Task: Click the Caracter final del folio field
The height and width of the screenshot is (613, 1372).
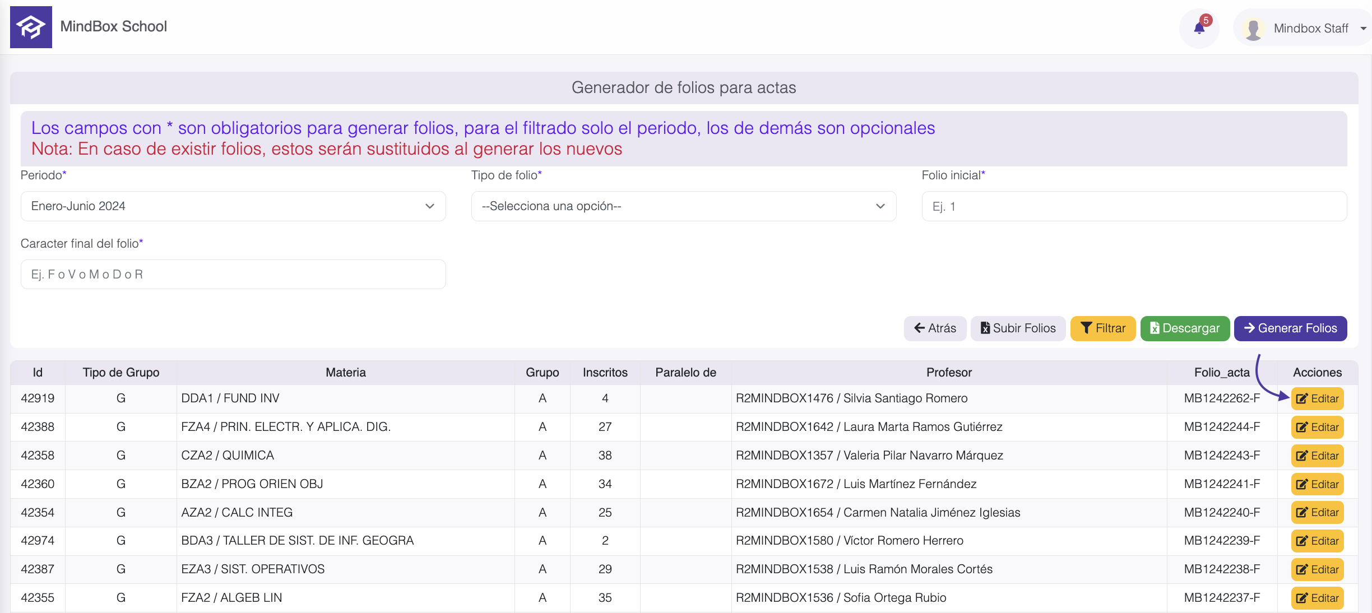Action: (x=233, y=275)
